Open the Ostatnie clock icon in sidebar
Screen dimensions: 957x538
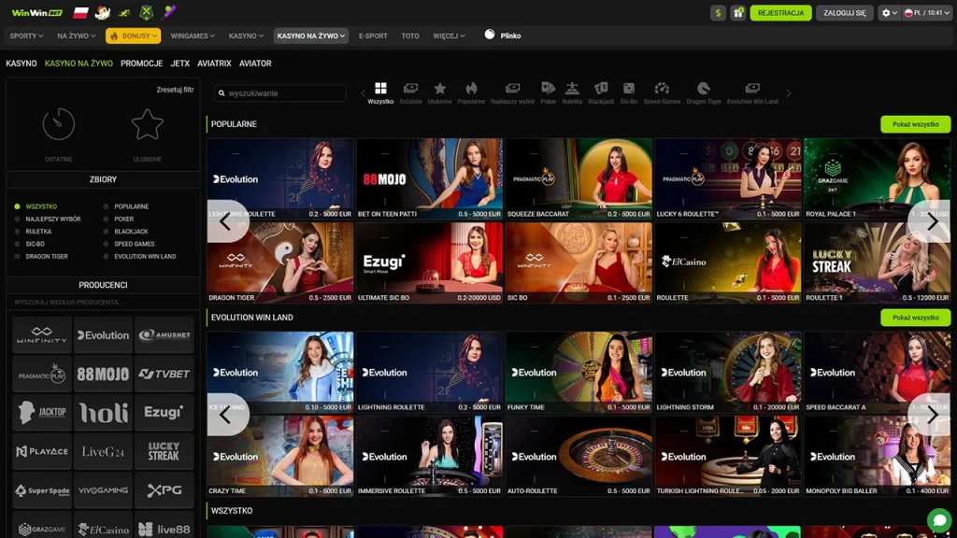[59, 125]
